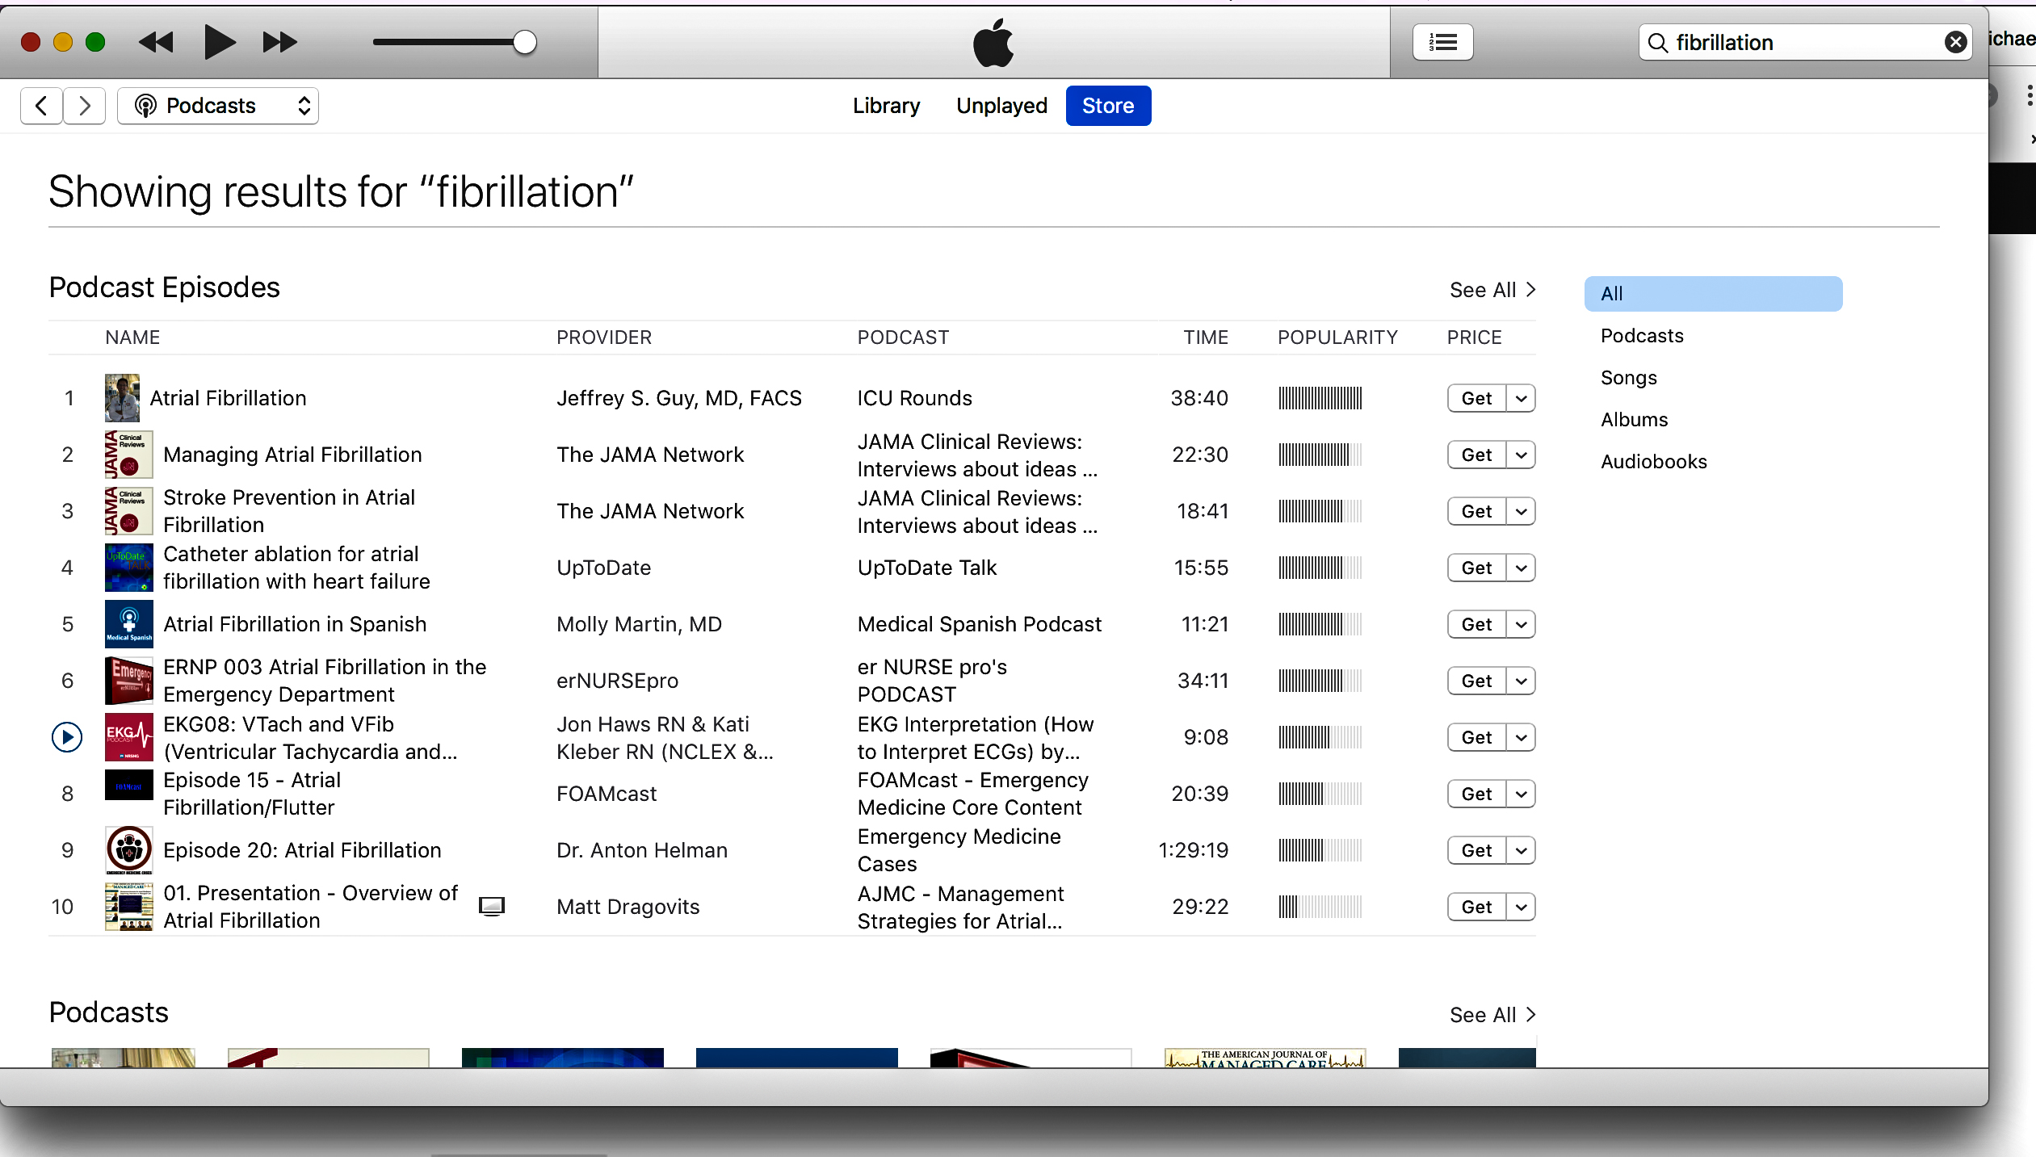Adjust the volume slider knob

point(525,42)
